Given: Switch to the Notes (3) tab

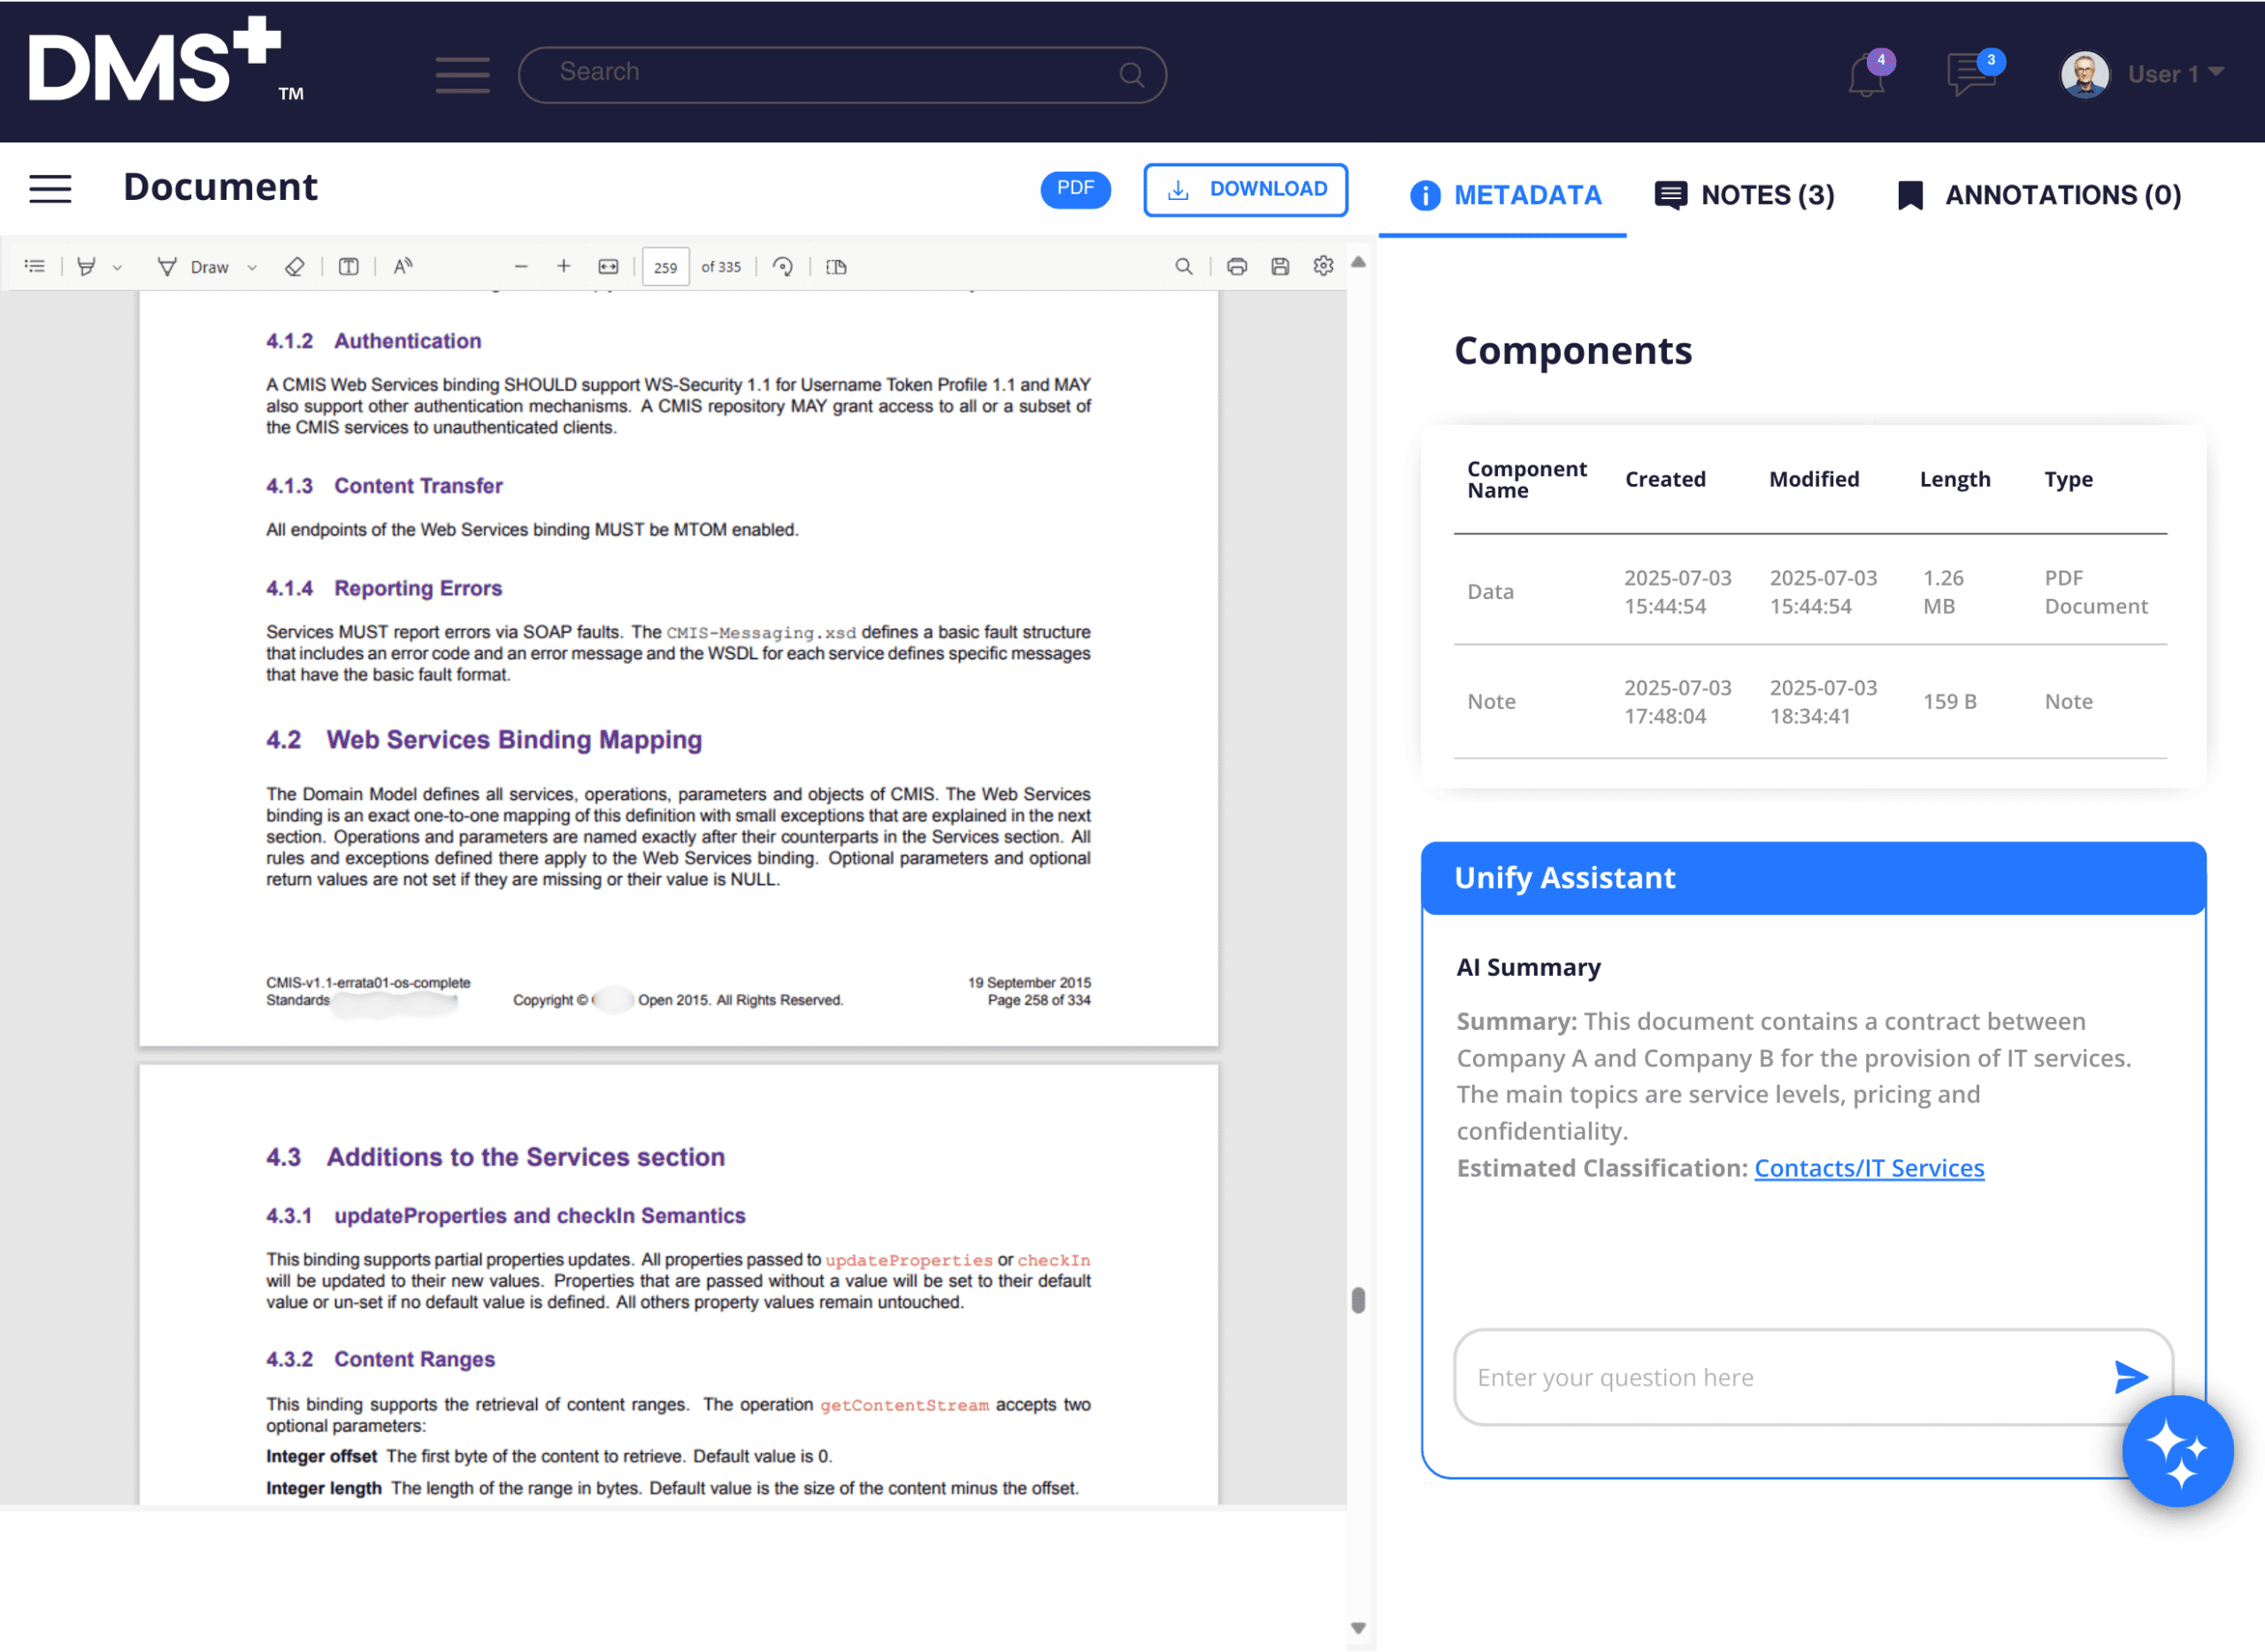Looking at the screenshot, I should [1744, 195].
